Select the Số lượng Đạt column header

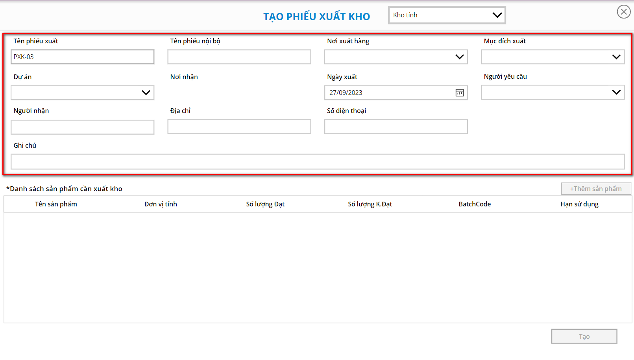265,204
